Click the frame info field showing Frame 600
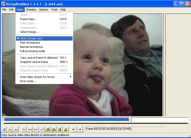The width and height of the screenshot is (191, 138). [x=125, y=129]
